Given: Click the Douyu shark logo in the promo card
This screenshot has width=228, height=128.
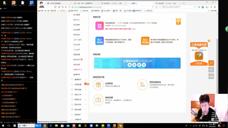Looking at the screenshot, I should pos(199,56).
